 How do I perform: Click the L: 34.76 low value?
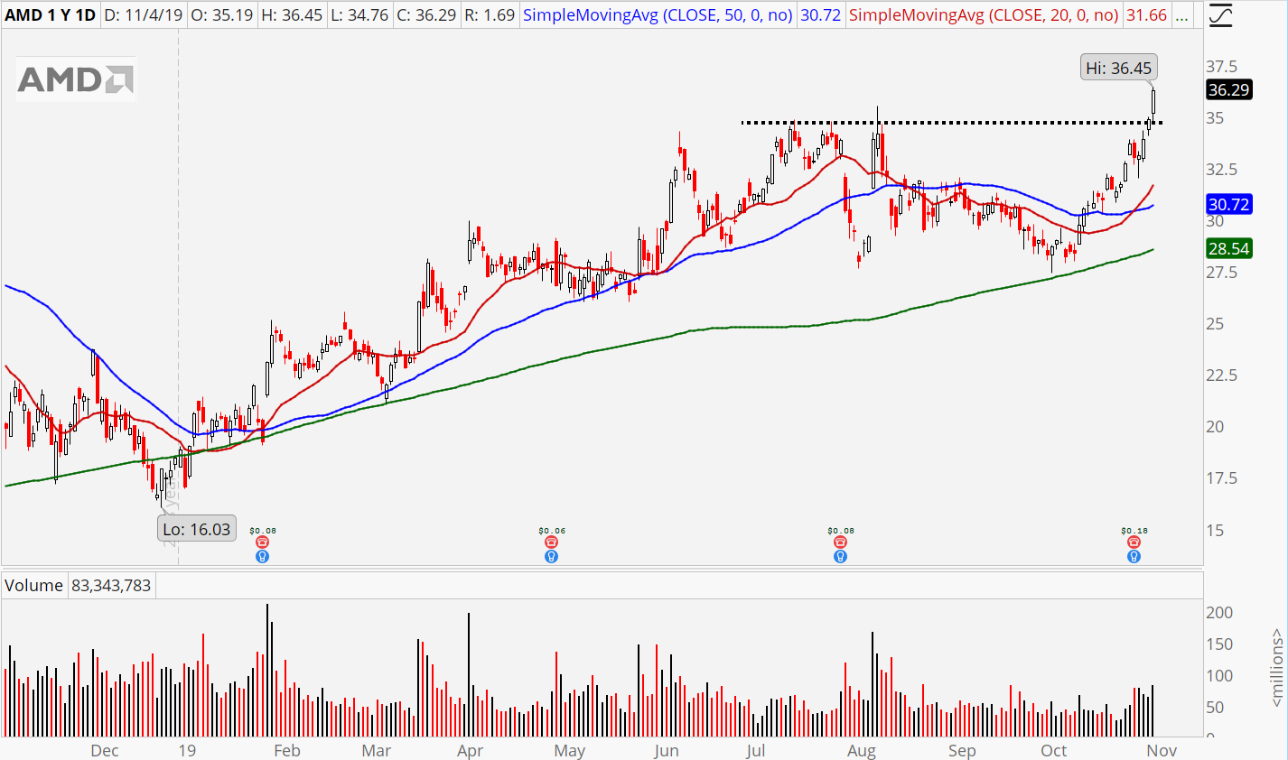[x=359, y=15]
